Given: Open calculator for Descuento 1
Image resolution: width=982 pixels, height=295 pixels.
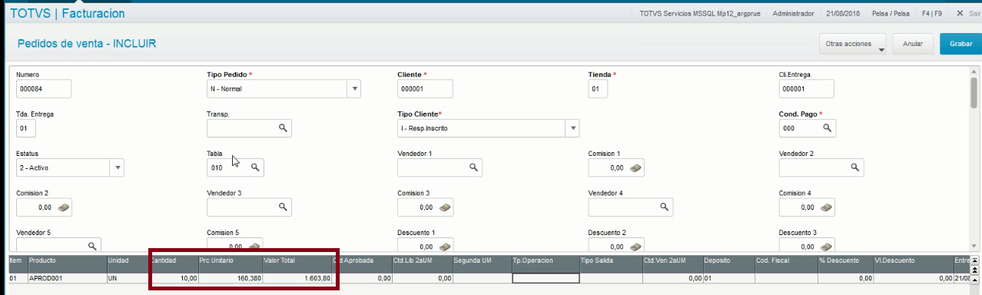Looking at the screenshot, I should [446, 246].
